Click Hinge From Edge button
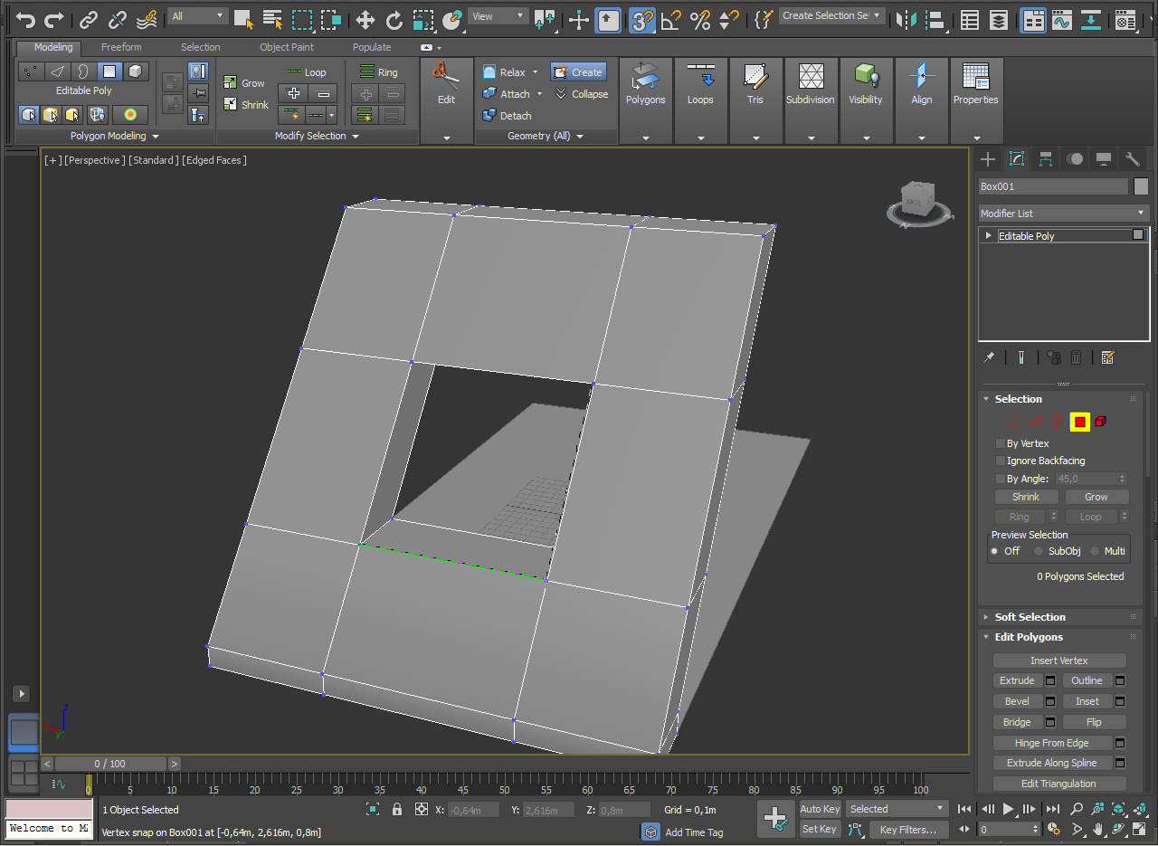The height and width of the screenshot is (846, 1158). (1052, 743)
